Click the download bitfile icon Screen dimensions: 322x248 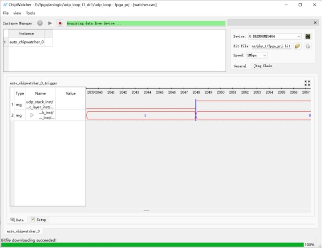(308, 46)
